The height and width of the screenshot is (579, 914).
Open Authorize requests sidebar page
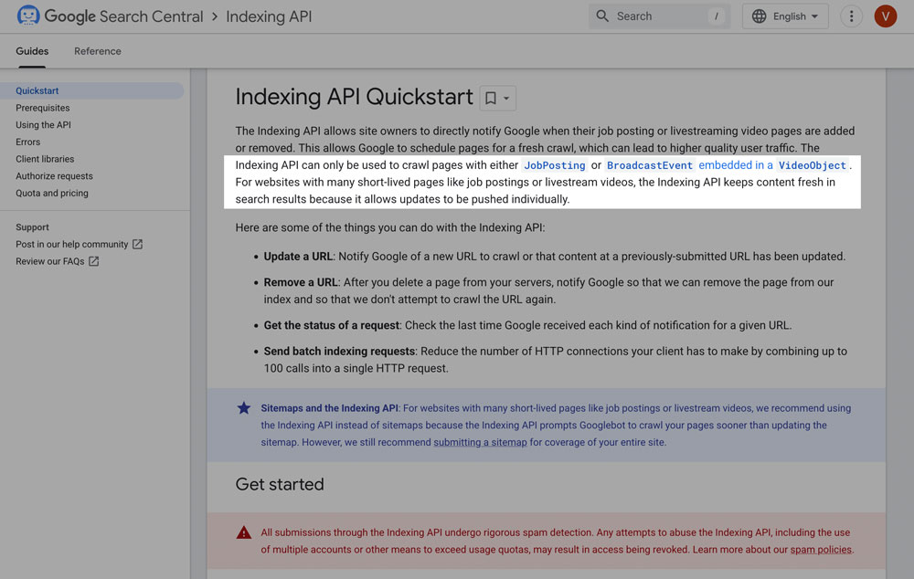point(54,176)
